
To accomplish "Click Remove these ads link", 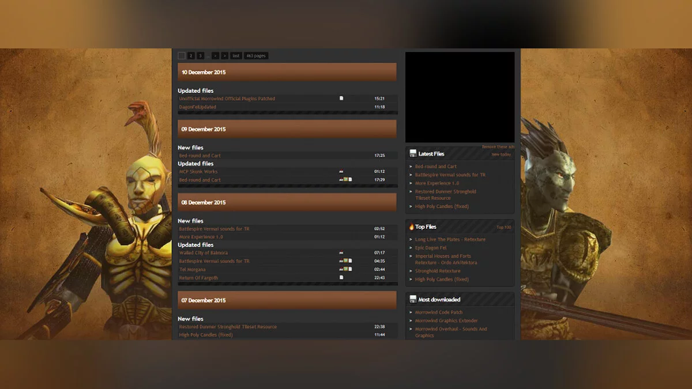I will click(498, 147).
